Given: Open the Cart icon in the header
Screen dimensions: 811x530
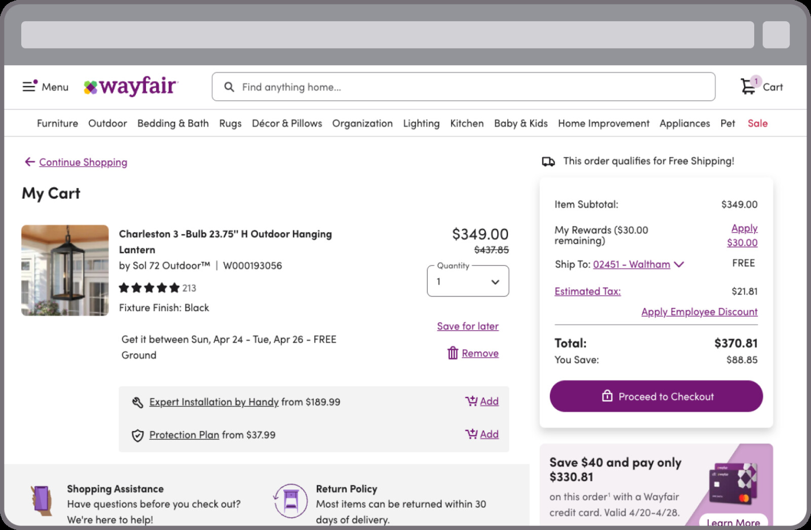Looking at the screenshot, I should [x=749, y=86].
